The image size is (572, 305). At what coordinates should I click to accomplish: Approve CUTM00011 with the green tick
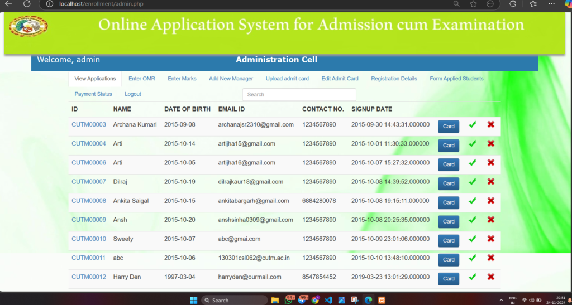pyautogui.click(x=473, y=258)
